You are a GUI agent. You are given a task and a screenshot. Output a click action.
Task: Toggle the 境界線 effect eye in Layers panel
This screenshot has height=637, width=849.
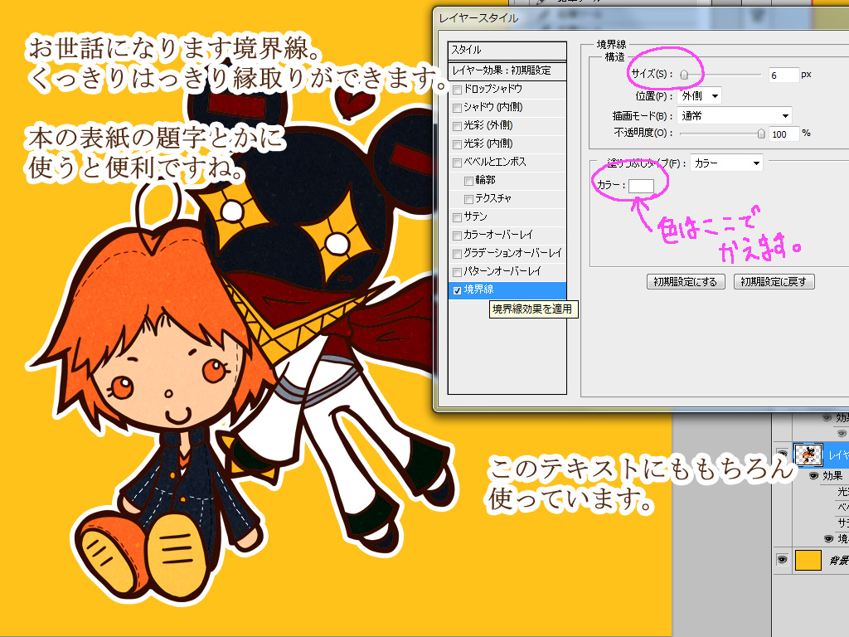[x=829, y=538]
